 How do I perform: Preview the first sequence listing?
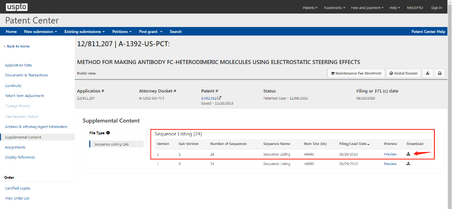click(390, 154)
